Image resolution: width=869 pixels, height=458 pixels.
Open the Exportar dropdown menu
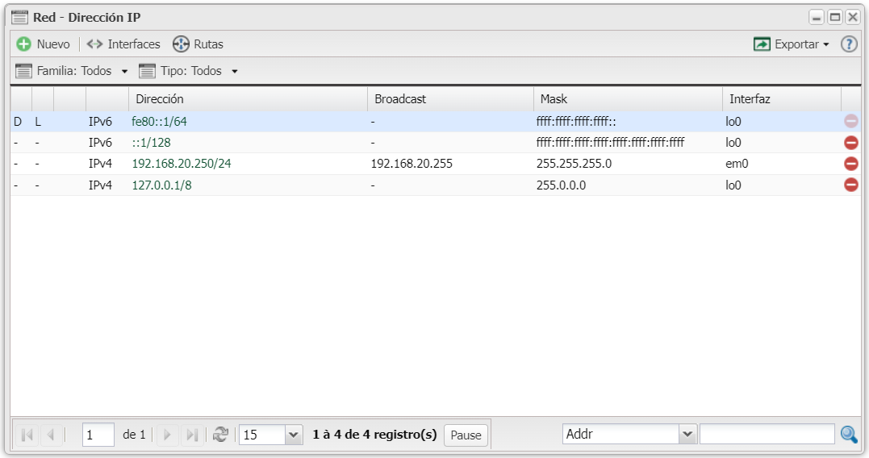[x=791, y=44]
